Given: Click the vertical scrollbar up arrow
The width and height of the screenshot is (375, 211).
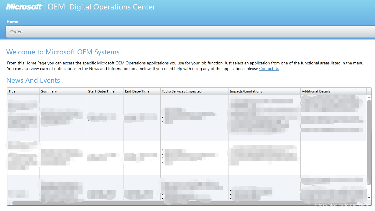Looking at the screenshot, I should pos(369,97).
